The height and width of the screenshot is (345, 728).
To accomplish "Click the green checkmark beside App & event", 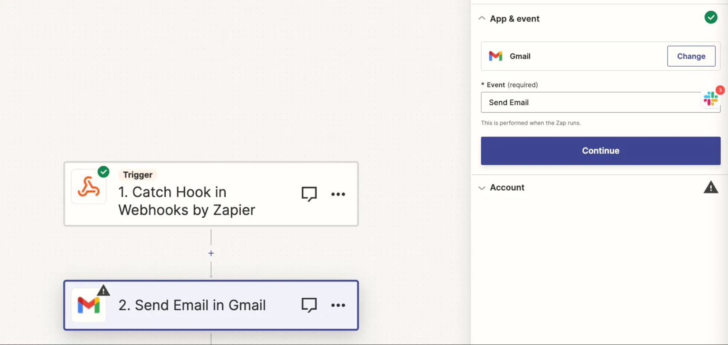I will coord(710,18).
